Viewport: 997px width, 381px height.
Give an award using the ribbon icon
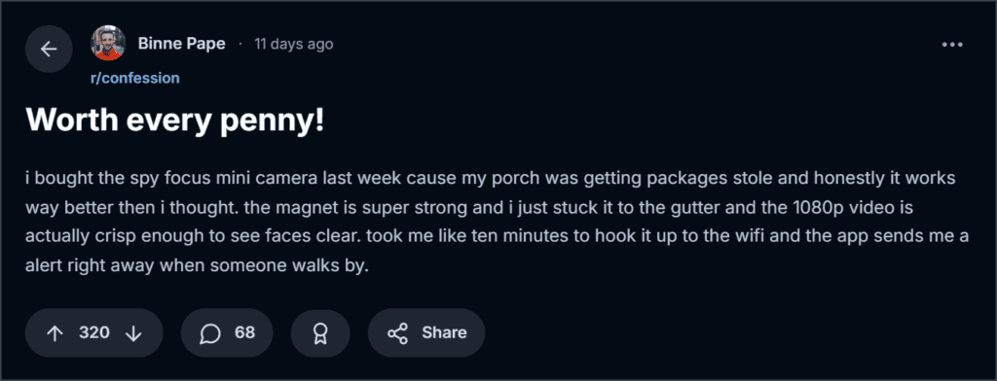click(320, 332)
